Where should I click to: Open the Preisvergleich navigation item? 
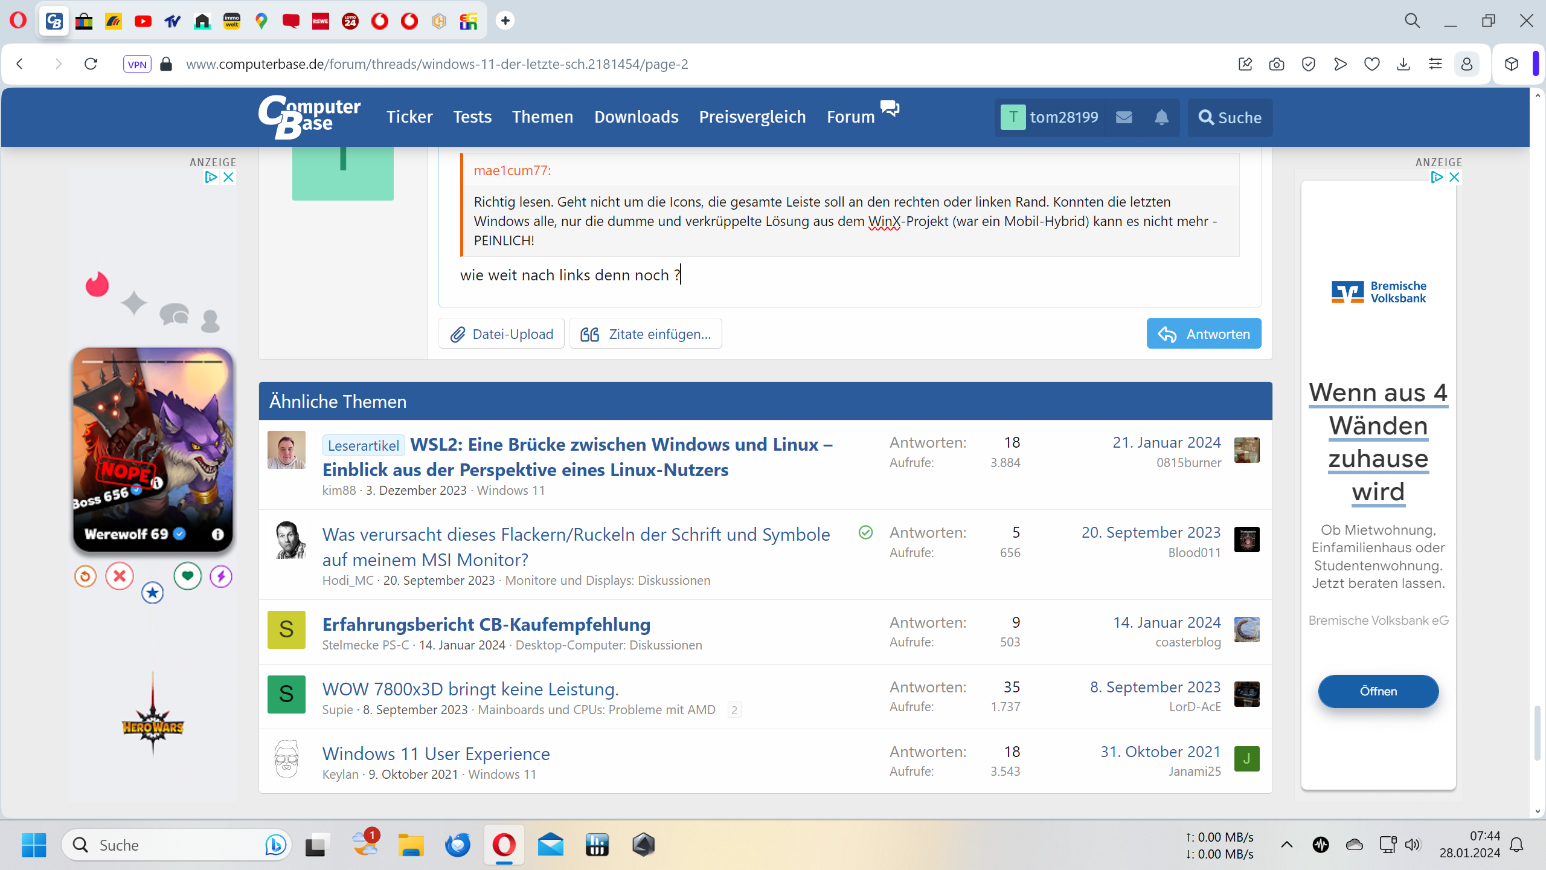(x=752, y=117)
